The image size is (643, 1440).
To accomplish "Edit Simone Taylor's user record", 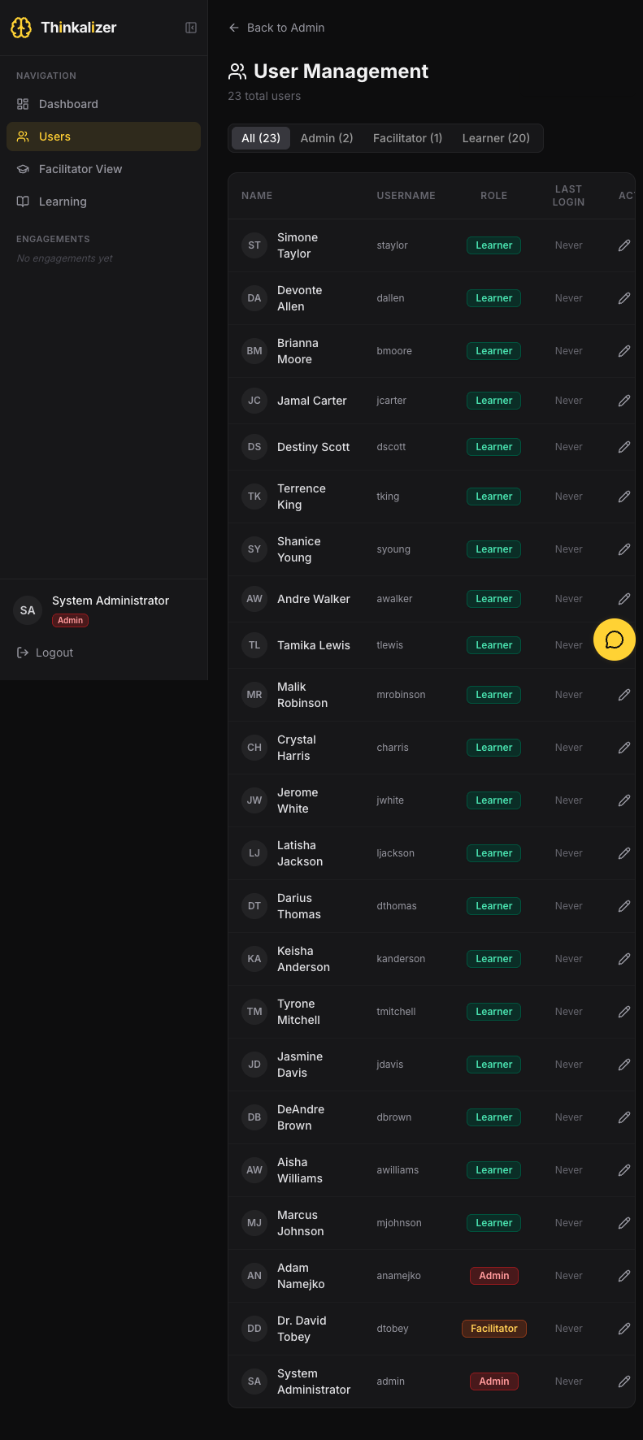I will (624, 245).
